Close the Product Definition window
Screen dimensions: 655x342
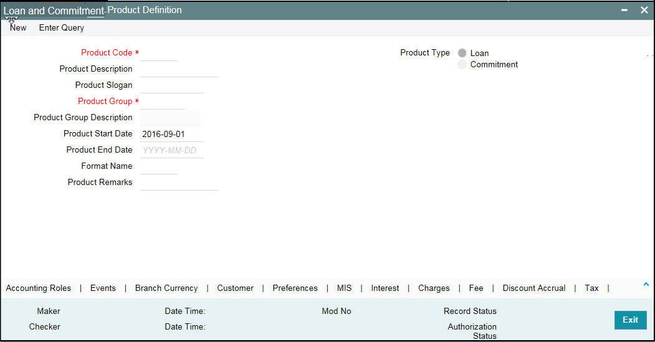(644, 10)
